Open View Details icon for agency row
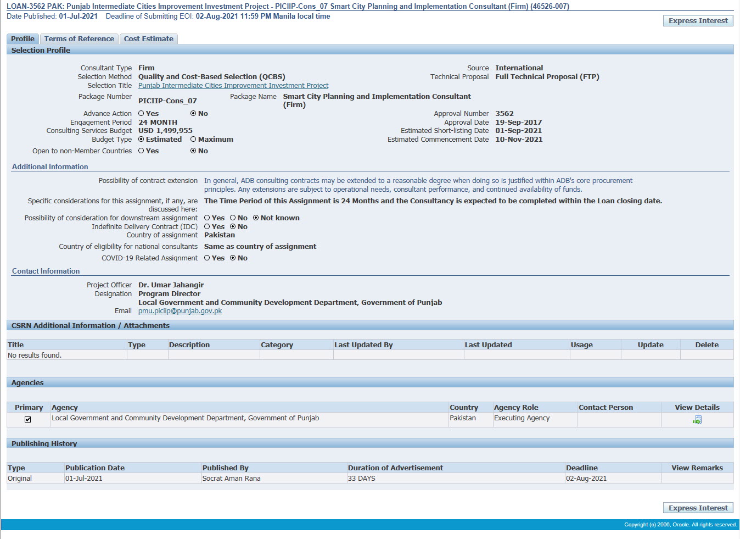The width and height of the screenshot is (740, 539). [697, 420]
